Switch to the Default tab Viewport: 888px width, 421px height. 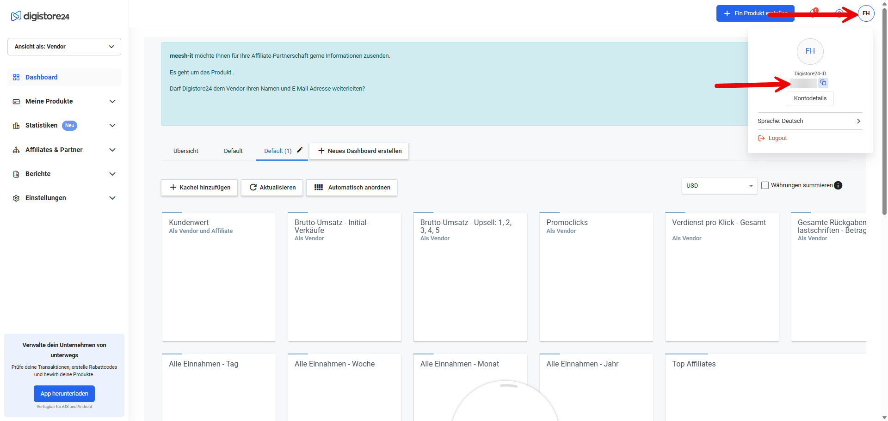coord(233,151)
